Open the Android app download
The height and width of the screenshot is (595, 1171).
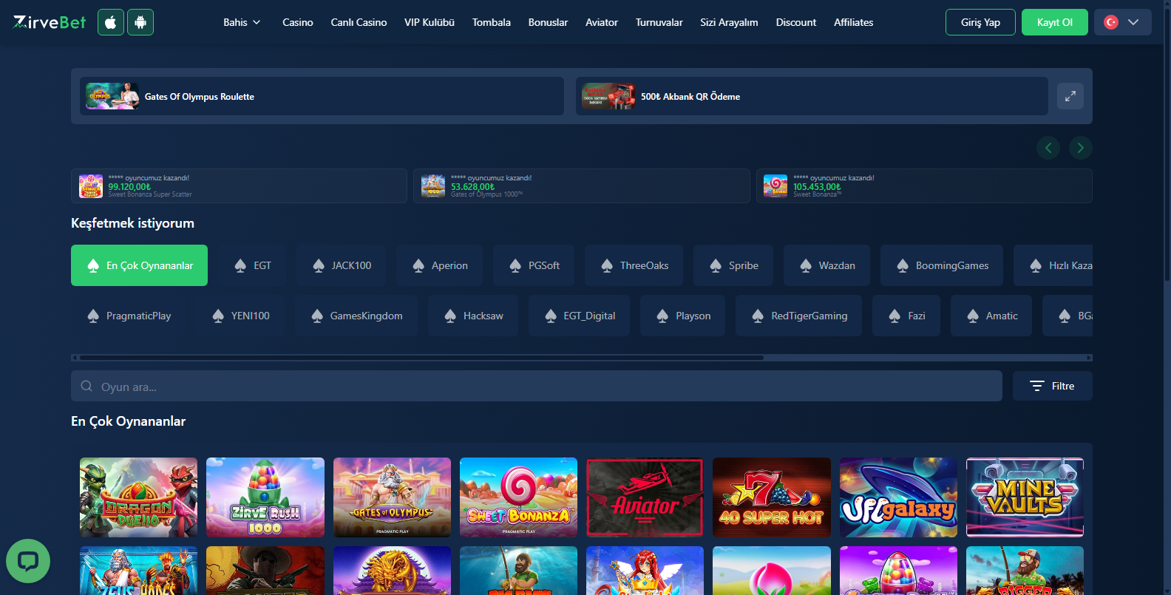tap(140, 22)
